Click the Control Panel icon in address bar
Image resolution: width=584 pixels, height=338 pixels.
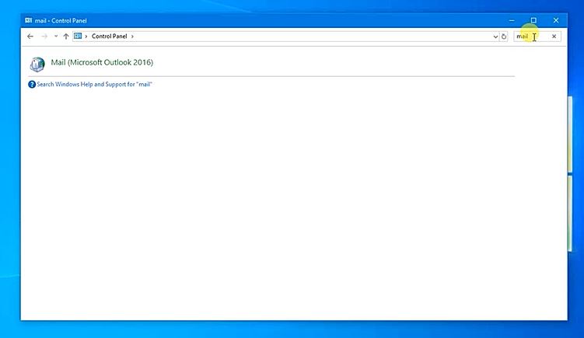click(78, 36)
